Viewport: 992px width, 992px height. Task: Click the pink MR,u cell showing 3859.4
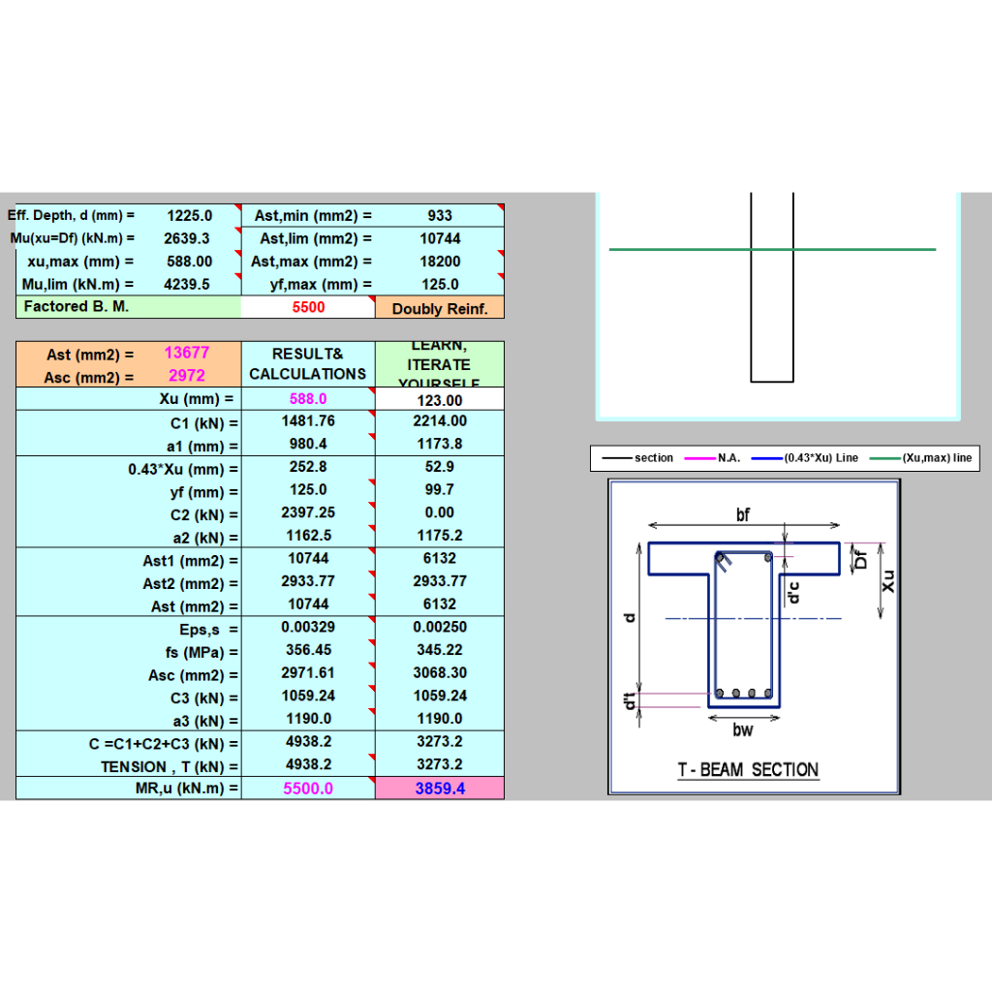pos(440,789)
